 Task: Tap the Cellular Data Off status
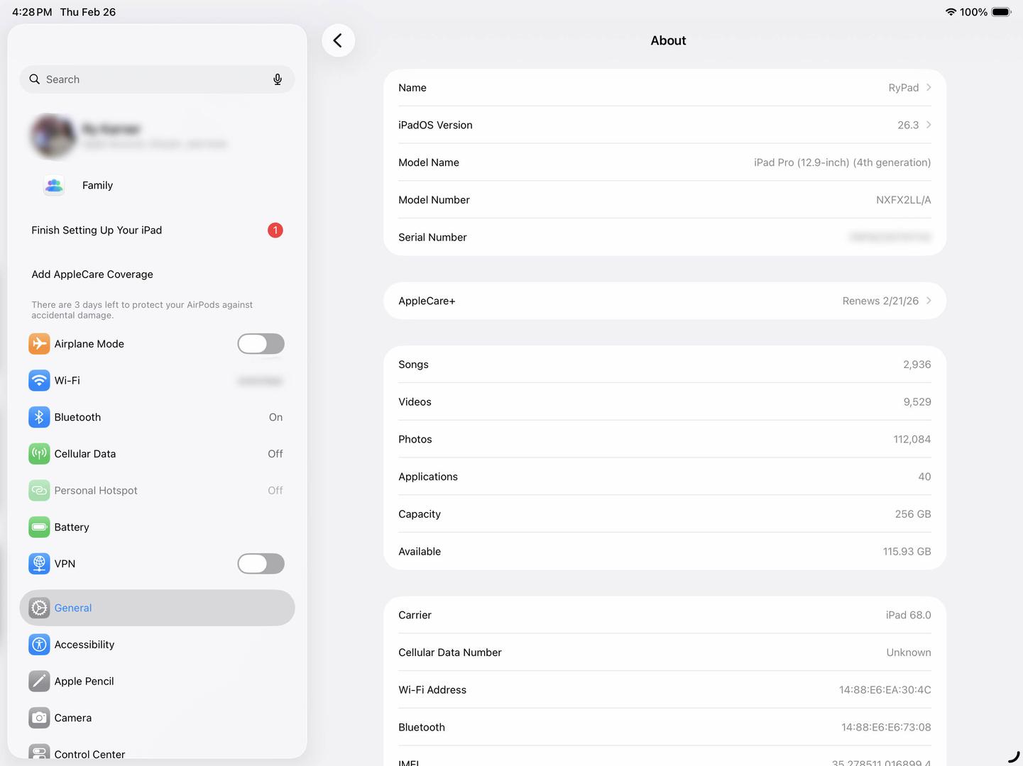275,454
